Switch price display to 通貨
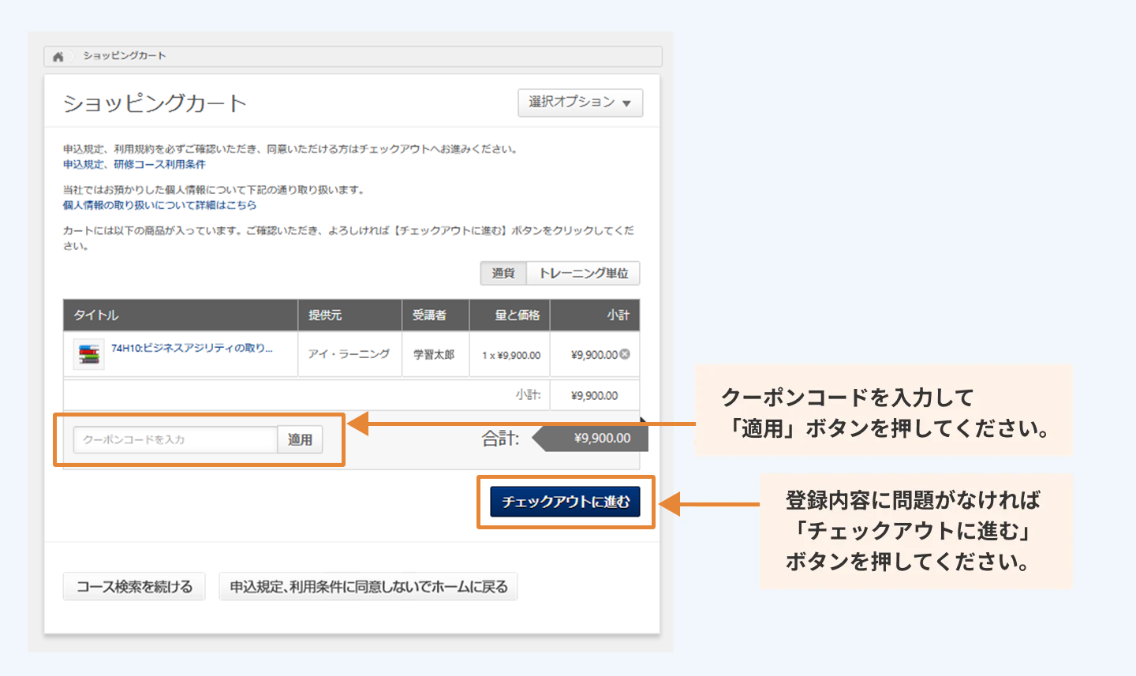1136x676 pixels. pos(503,273)
